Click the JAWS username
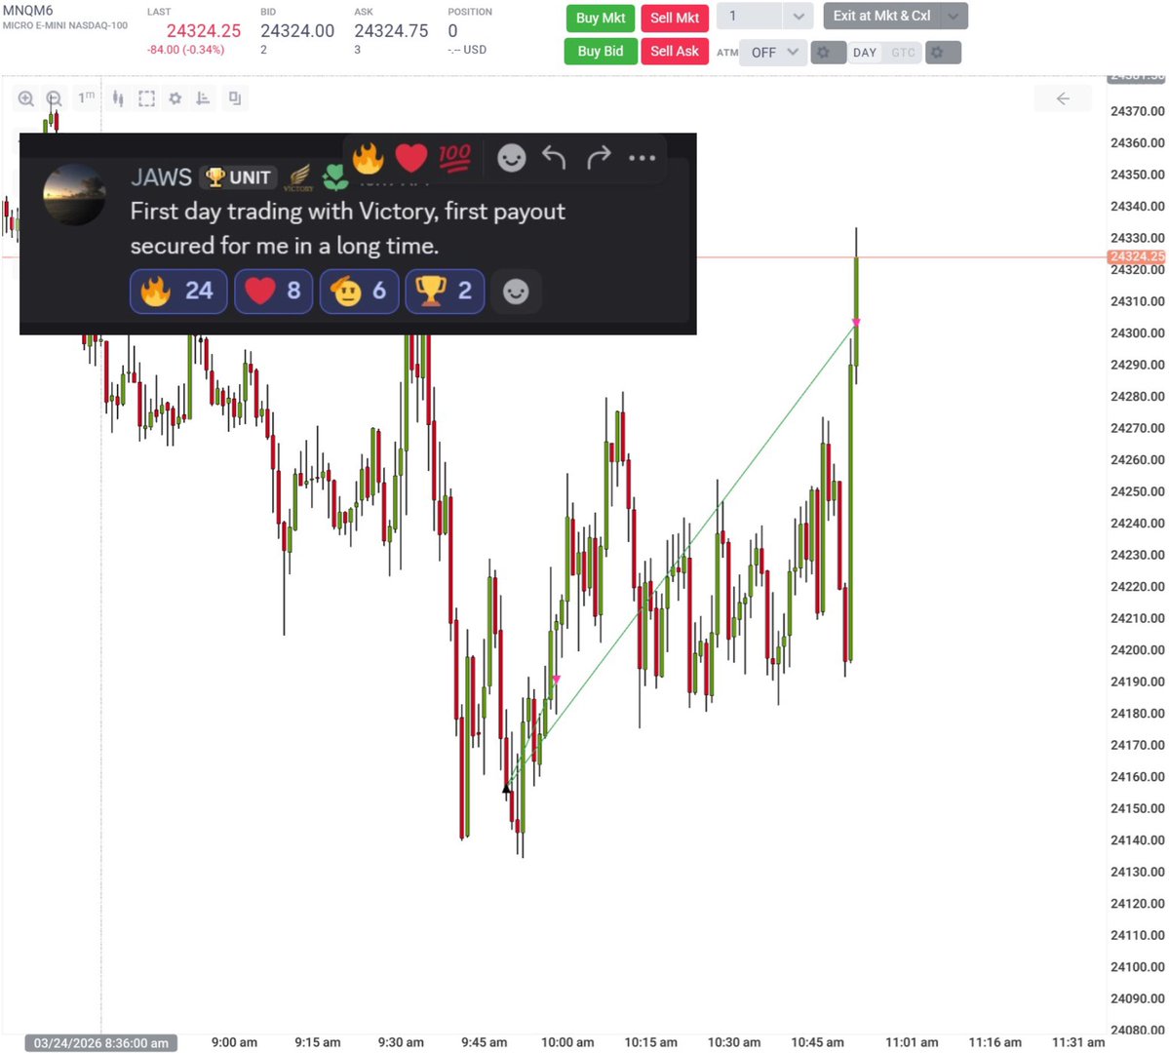Viewport: 1169px width, 1053px height. (161, 177)
